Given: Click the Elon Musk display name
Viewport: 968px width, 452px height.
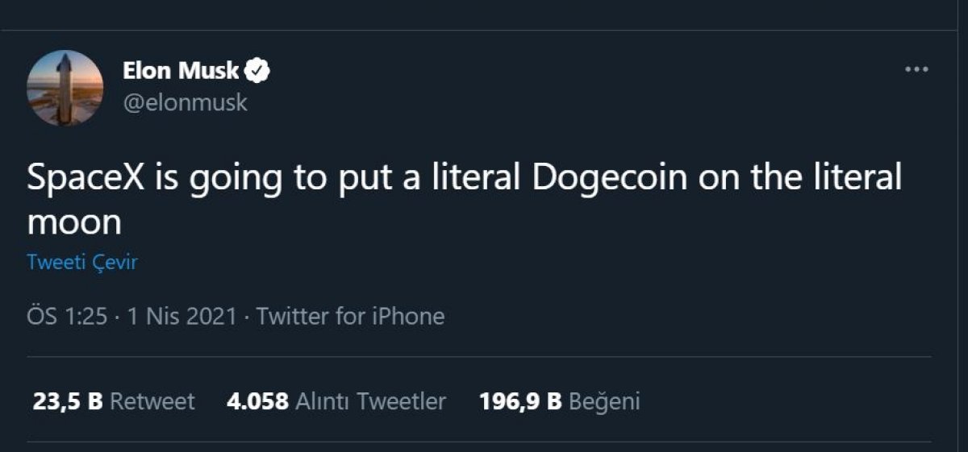Looking at the screenshot, I should pyautogui.click(x=181, y=71).
